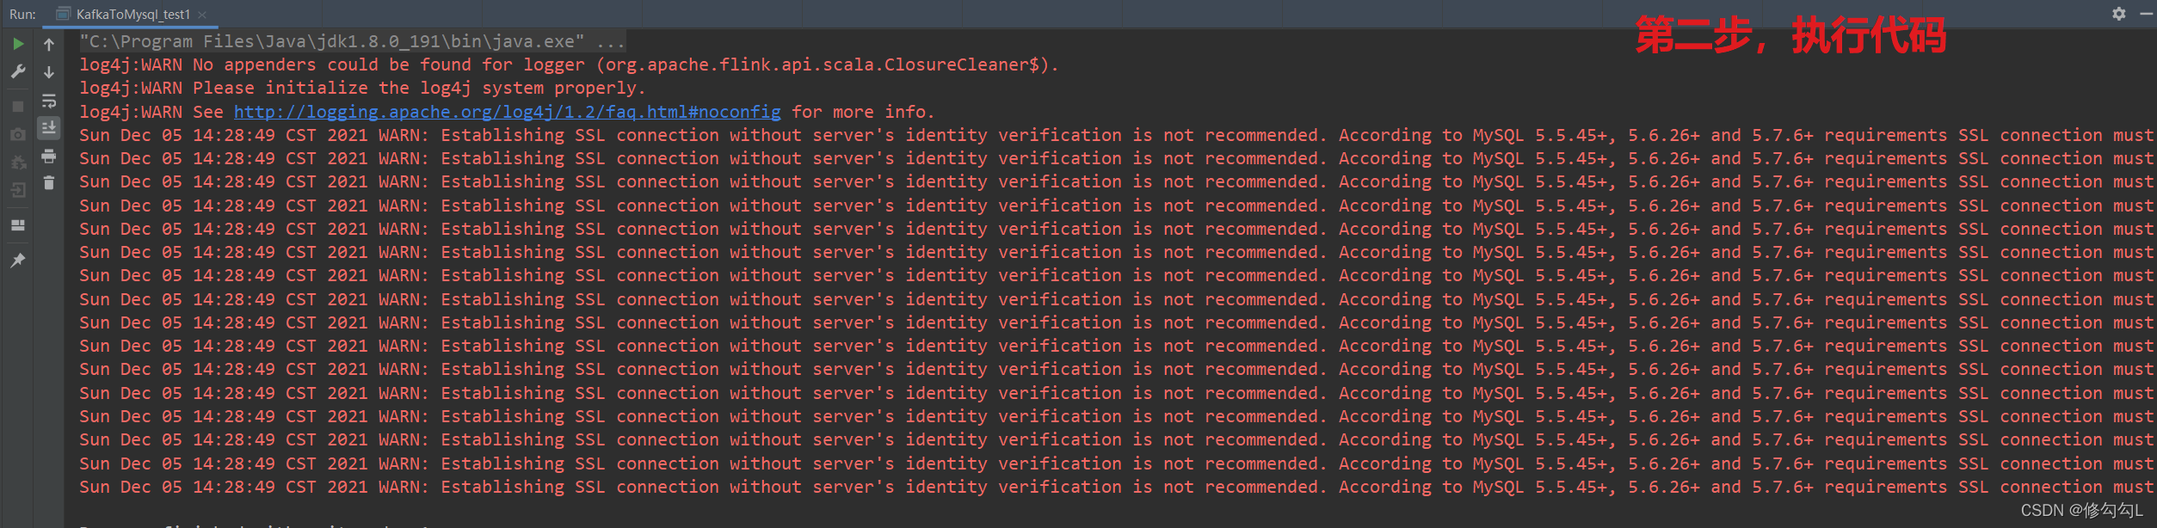Toggle Scroll to End of console
This screenshot has height=528, width=2157.
pyautogui.click(x=49, y=128)
